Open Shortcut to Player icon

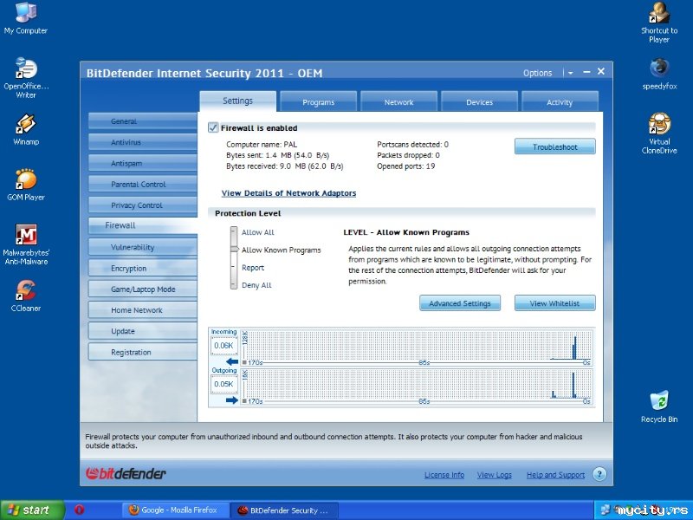tap(659, 23)
